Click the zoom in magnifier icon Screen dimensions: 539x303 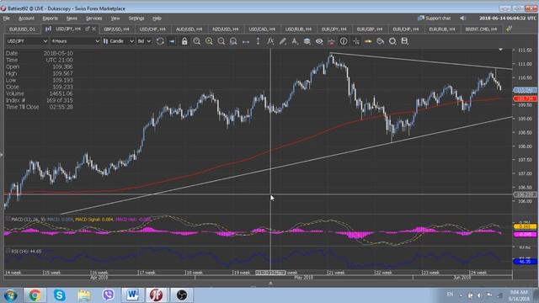point(209,41)
